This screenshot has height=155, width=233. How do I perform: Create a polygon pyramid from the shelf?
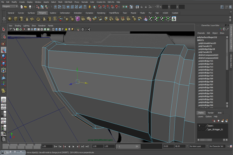pos(44,19)
